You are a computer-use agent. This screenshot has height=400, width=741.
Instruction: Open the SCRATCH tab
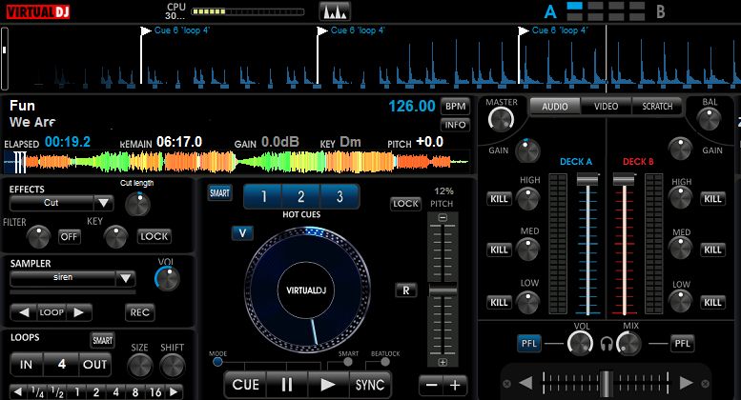point(657,107)
